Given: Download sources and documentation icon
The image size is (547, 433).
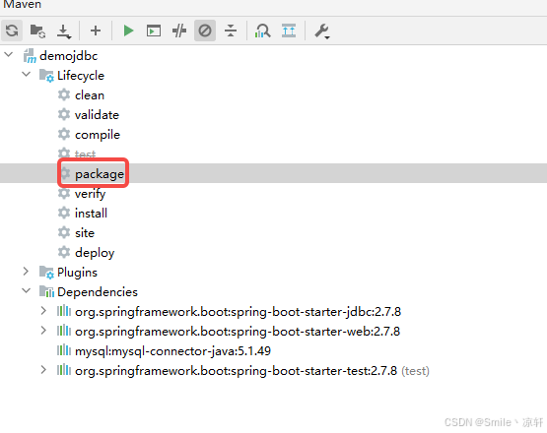Looking at the screenshot, I should point(64,31).
